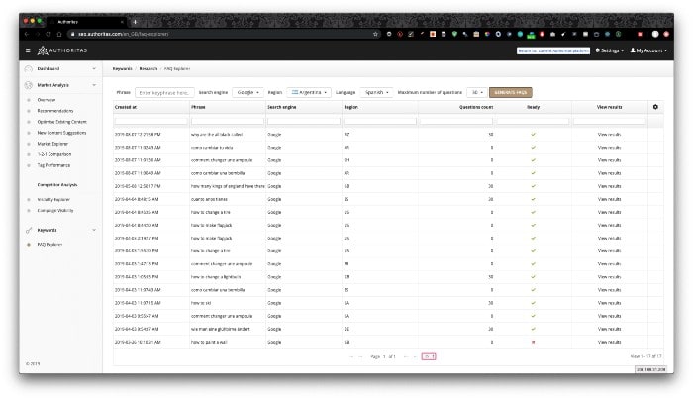Open the My Account dropdown menu

[648, 50]
